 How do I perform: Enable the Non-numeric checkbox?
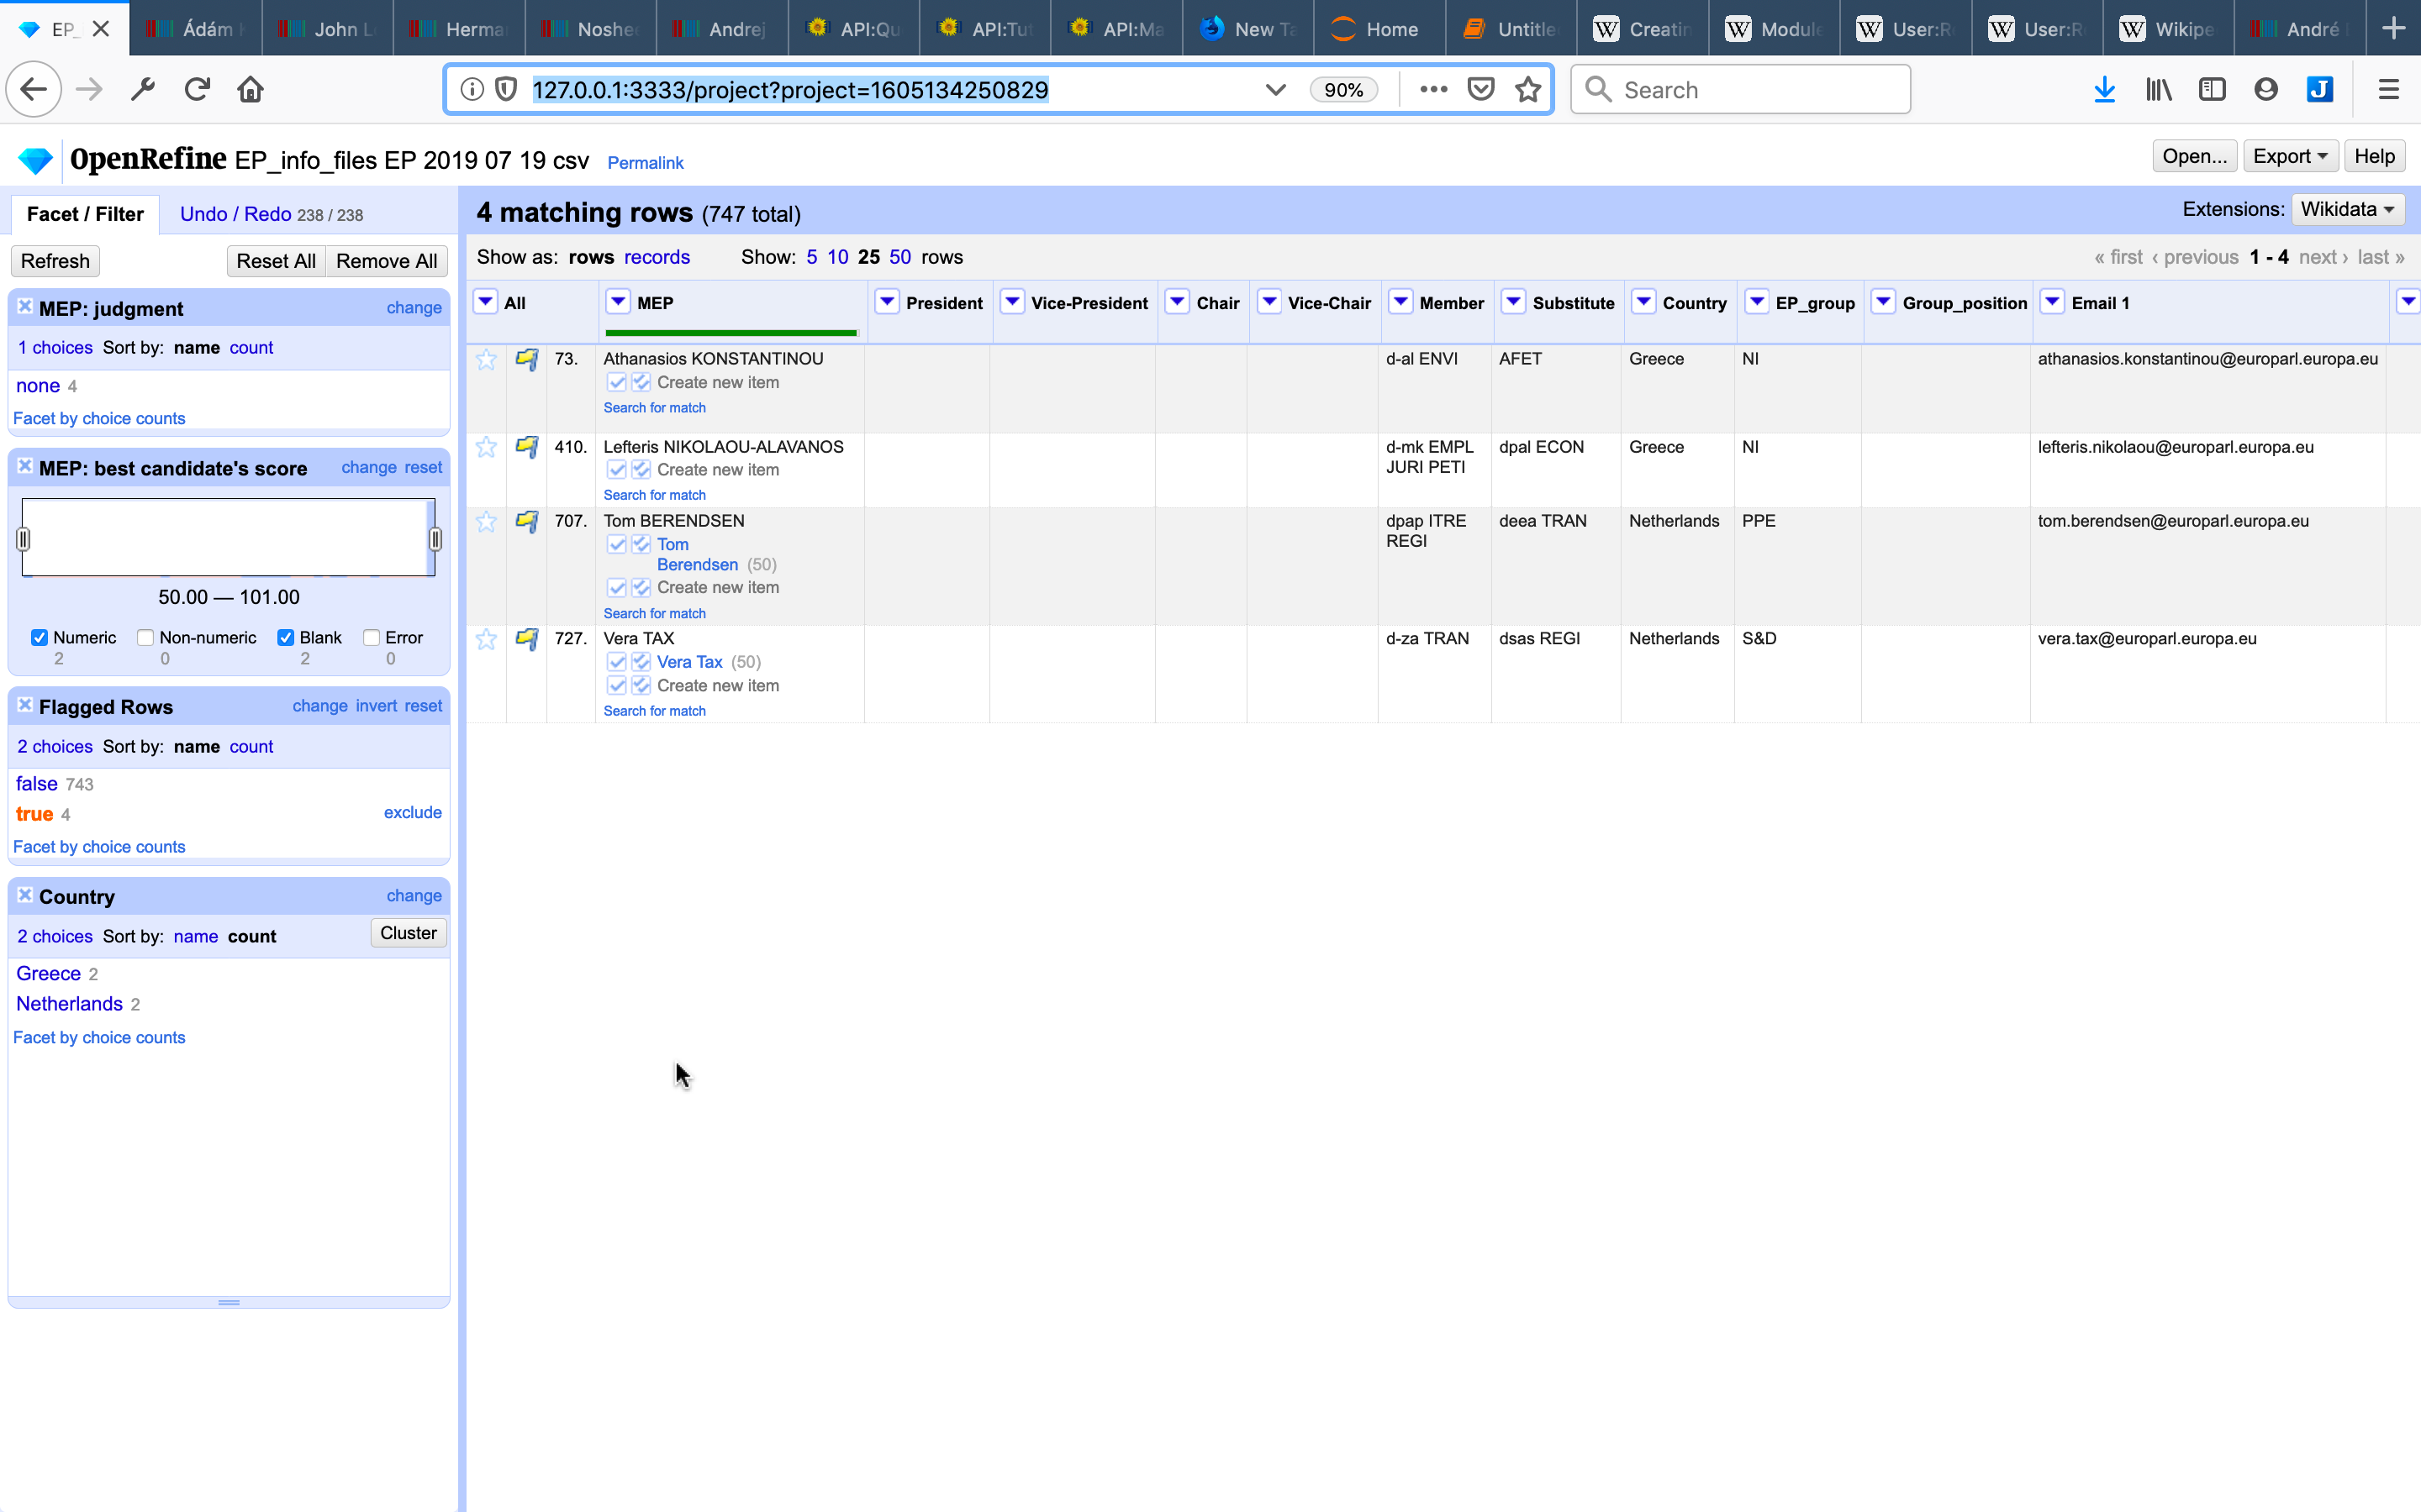[x=146, y=638]
